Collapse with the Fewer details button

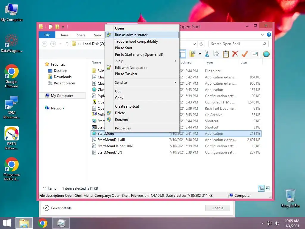[57, 208]
